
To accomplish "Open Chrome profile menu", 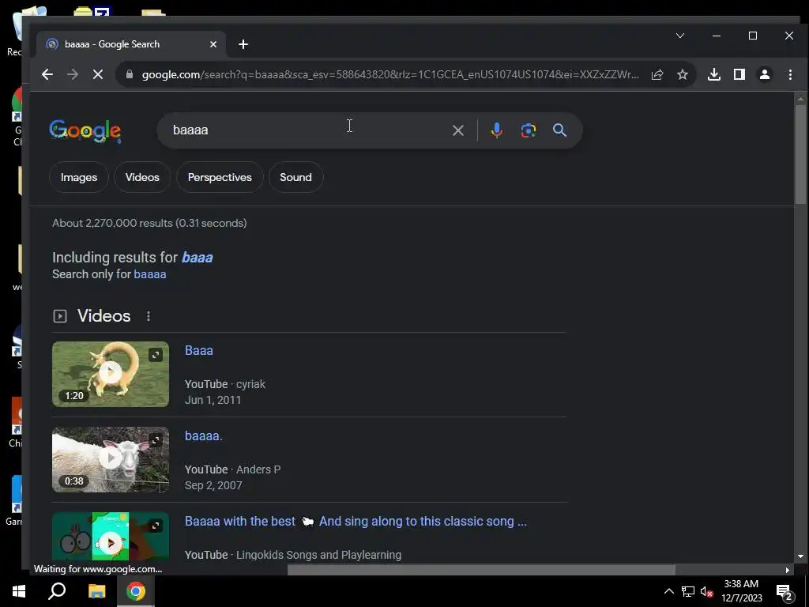I will 765,75.
